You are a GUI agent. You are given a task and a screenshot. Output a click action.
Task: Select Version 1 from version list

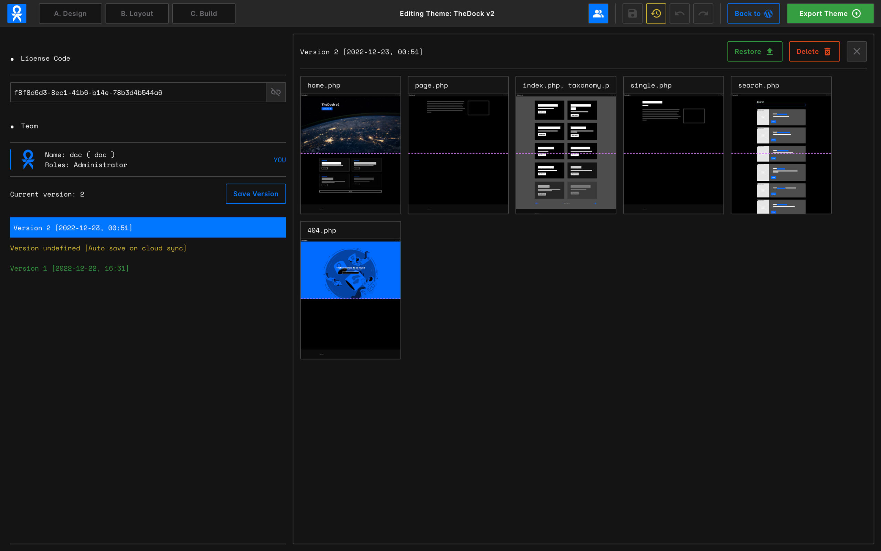[x=70, y=268]
